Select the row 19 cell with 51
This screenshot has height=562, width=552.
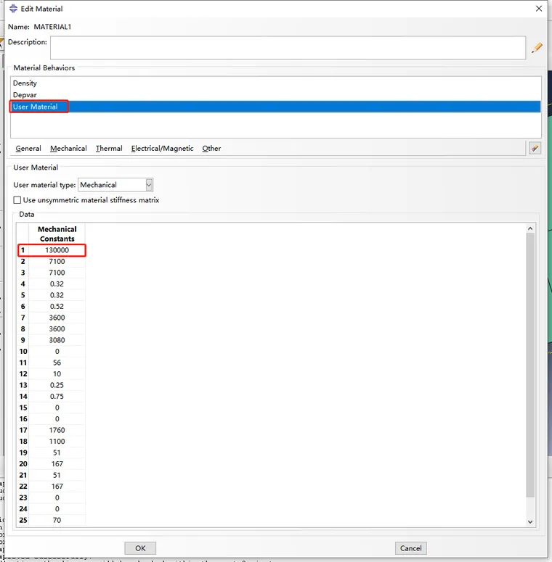(x=57, y=453)
